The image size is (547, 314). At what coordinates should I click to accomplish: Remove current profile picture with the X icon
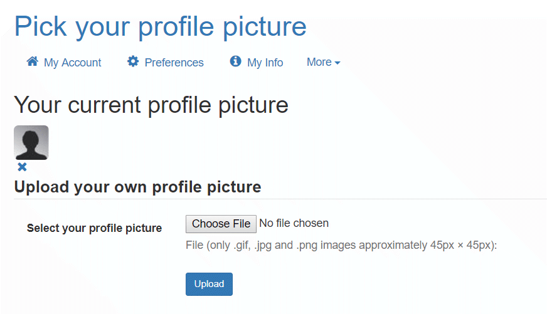point(22,167)
